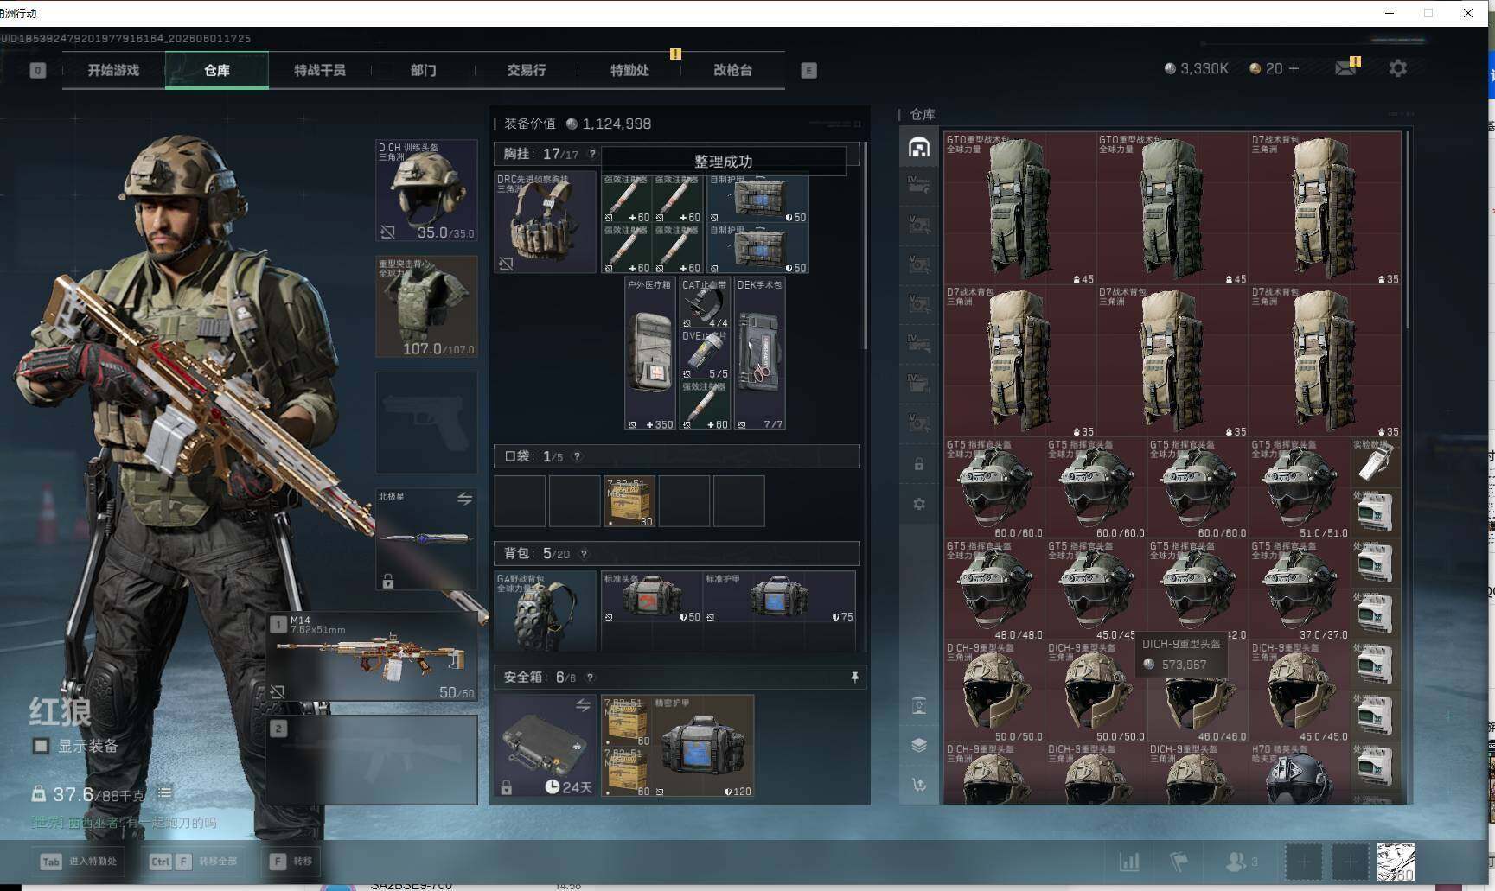Select the first GTO重型战术包 in warehouse

(x=1020, y=208)
